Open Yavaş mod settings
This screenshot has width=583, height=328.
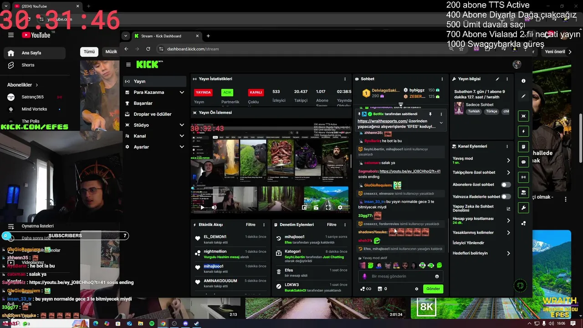click(x=481, y=160)
